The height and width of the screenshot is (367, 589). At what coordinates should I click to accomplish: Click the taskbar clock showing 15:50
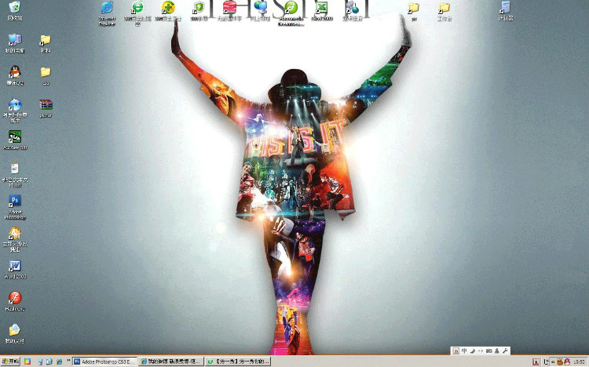[x=579, y=362]
